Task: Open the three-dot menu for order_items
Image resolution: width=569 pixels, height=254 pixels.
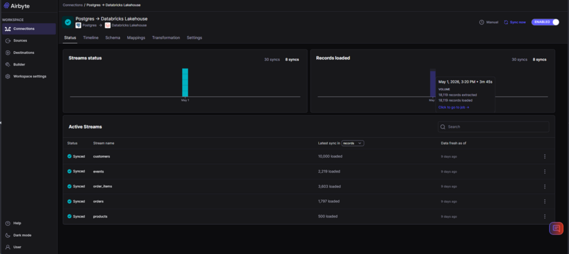Action: [545, 186]
